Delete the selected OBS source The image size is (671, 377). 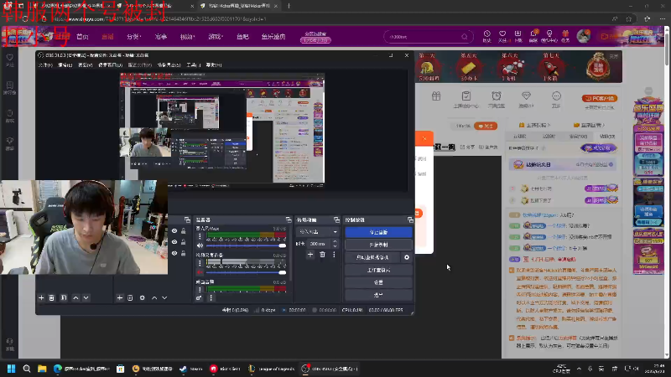(131, 297)
